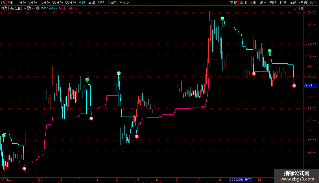This screenshot has height=183, width=319.
Task: Open the F10 company info
Action: 283,3
